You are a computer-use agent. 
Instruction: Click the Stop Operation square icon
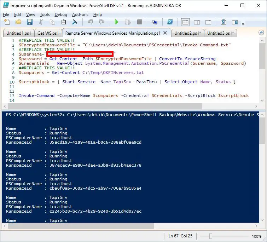[x=140, y=22]
